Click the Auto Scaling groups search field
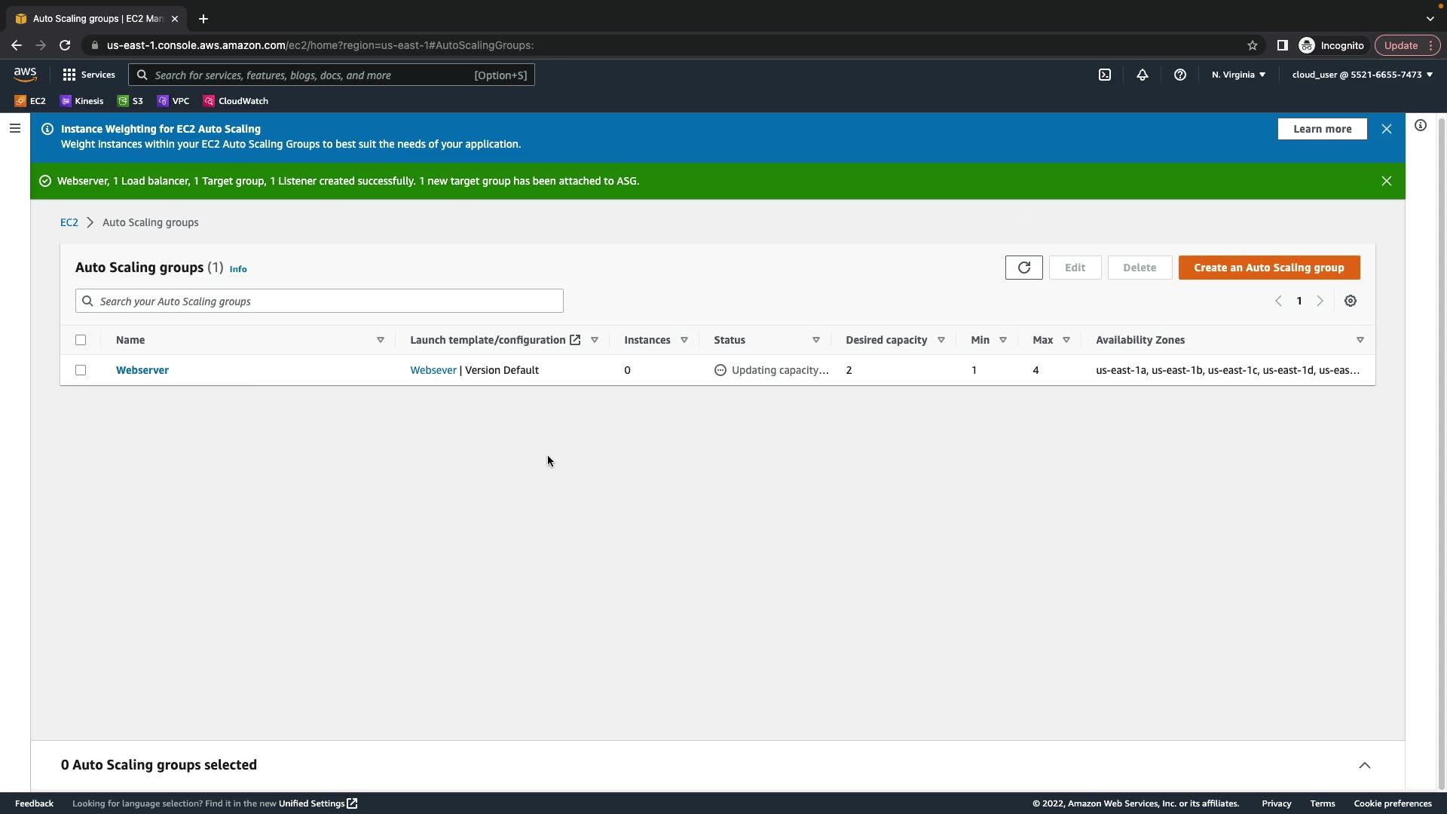The height and width of the screenshot is (814, 1447). click(x=319, y=301)
